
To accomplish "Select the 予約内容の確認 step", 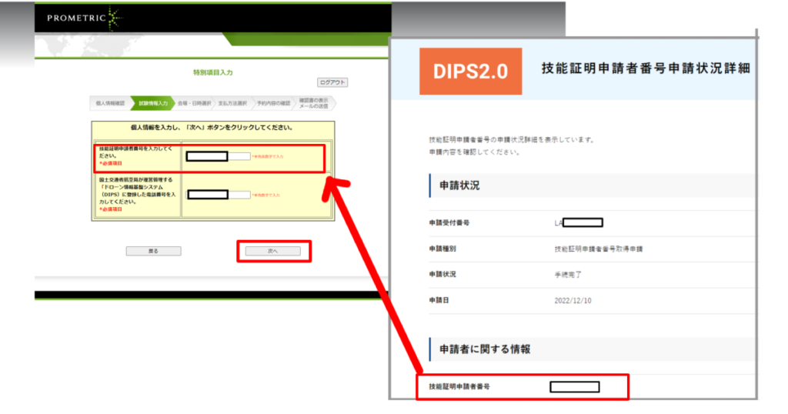I will tap(273, 103).
